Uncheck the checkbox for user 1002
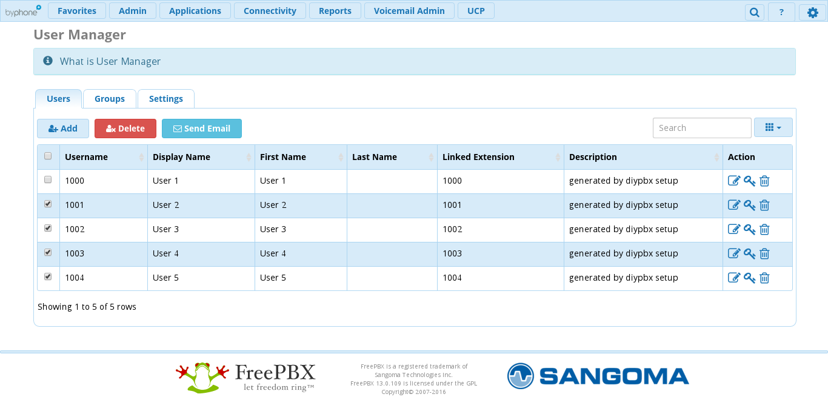 [x=48, y=229]
